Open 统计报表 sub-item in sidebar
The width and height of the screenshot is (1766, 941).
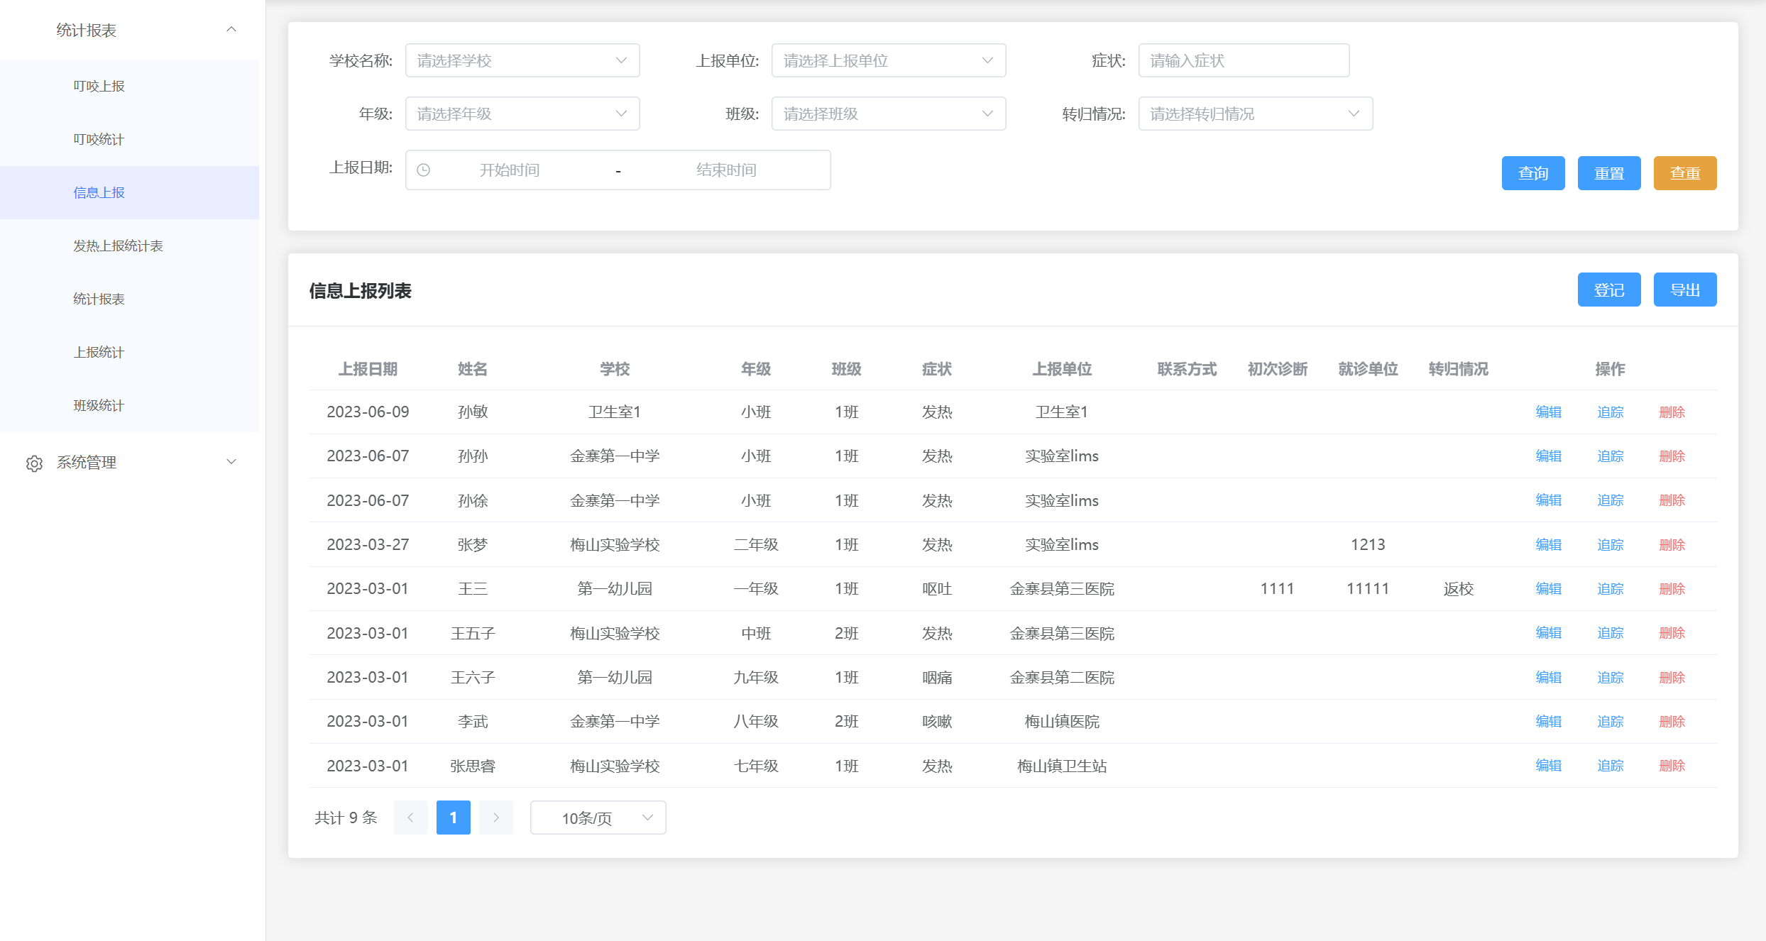(x=129, y=299)
